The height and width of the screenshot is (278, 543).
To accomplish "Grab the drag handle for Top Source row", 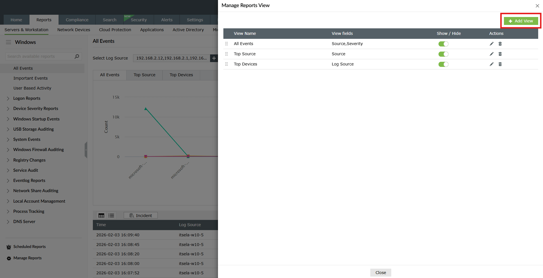I will point(226,54).
